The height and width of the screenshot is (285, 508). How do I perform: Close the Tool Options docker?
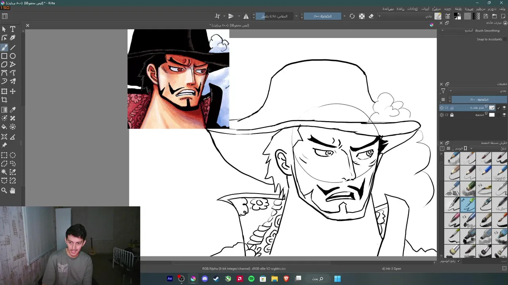click(x=441, y=23)
